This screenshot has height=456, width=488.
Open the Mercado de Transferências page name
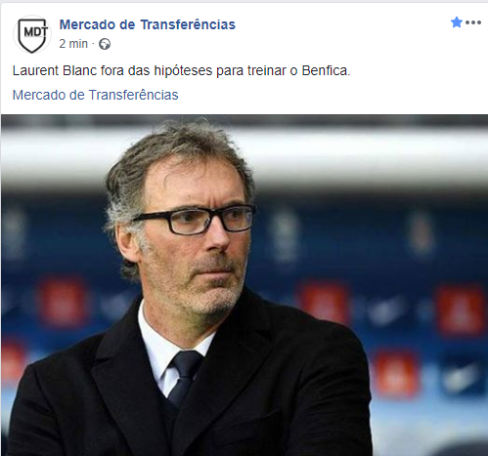[148, 24]
